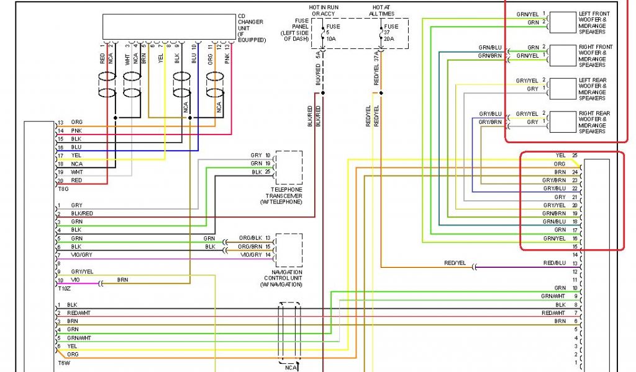This screenshot has height=372, width=636.
Task: Select the Left Rear Woofer speaker box
Action: tap(562, 89)
